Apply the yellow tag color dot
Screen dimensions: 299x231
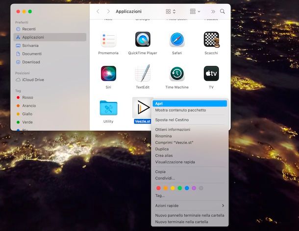click(x=173, y=188)
